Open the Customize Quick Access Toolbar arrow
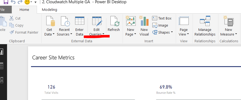241x100 pixels. 36,2
